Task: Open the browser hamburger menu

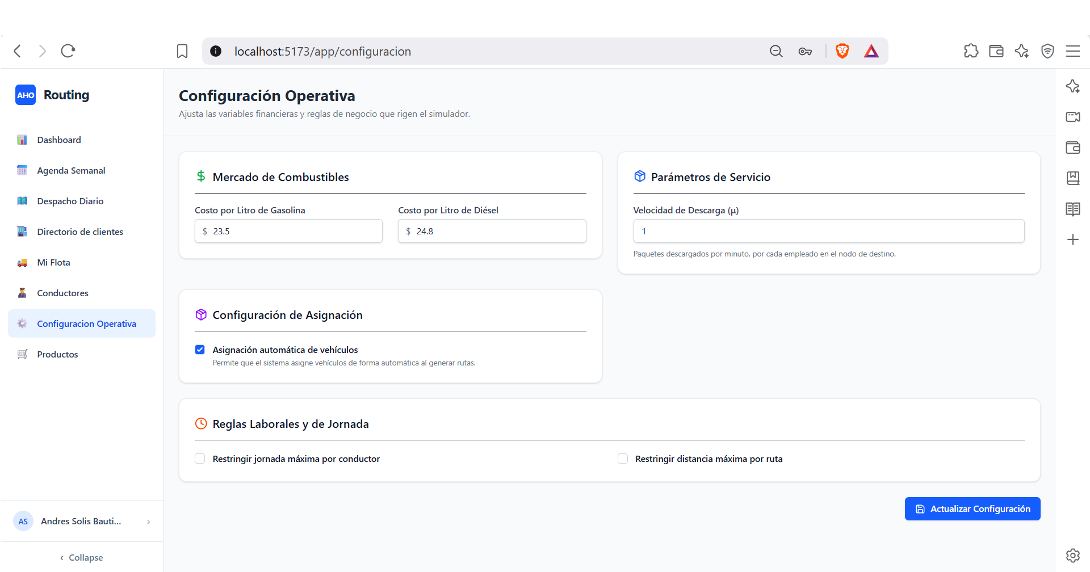Action: click(x=1073, y=51)
